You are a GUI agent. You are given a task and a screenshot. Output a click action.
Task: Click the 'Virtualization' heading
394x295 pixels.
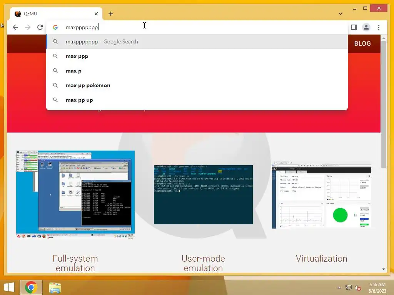(x=321, y=259)
